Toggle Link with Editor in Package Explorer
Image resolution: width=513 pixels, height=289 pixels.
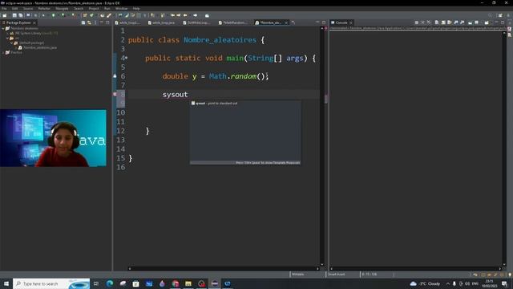pos(89,22)
